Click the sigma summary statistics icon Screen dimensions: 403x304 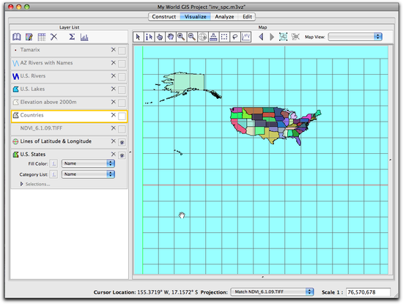[72, 37]
